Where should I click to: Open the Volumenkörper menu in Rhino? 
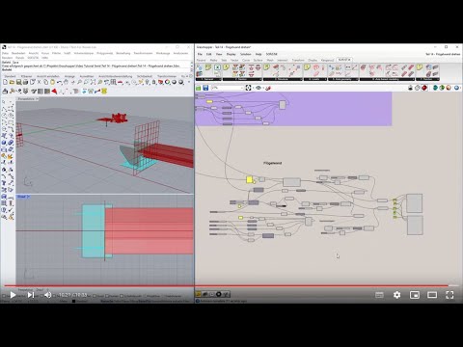84,53
